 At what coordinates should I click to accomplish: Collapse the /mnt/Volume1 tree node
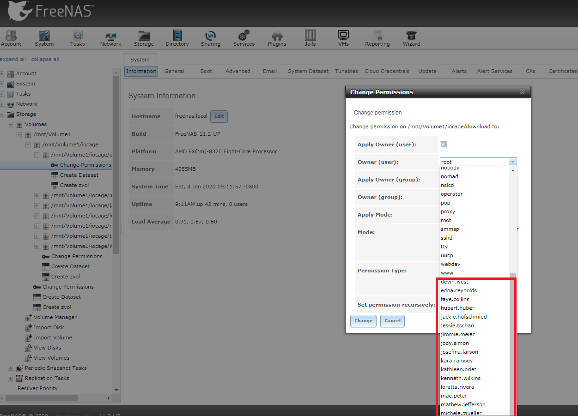coord(19,134)
